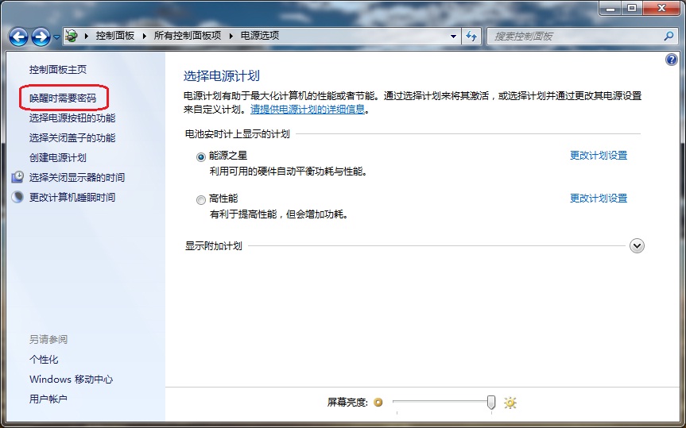Open the help question-mark icon

671,60
